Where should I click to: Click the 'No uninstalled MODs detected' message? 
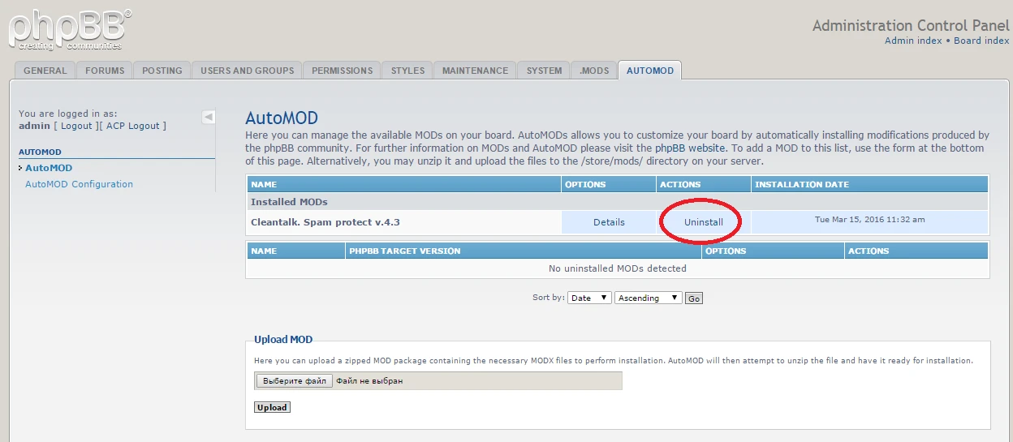click(618, 268)
